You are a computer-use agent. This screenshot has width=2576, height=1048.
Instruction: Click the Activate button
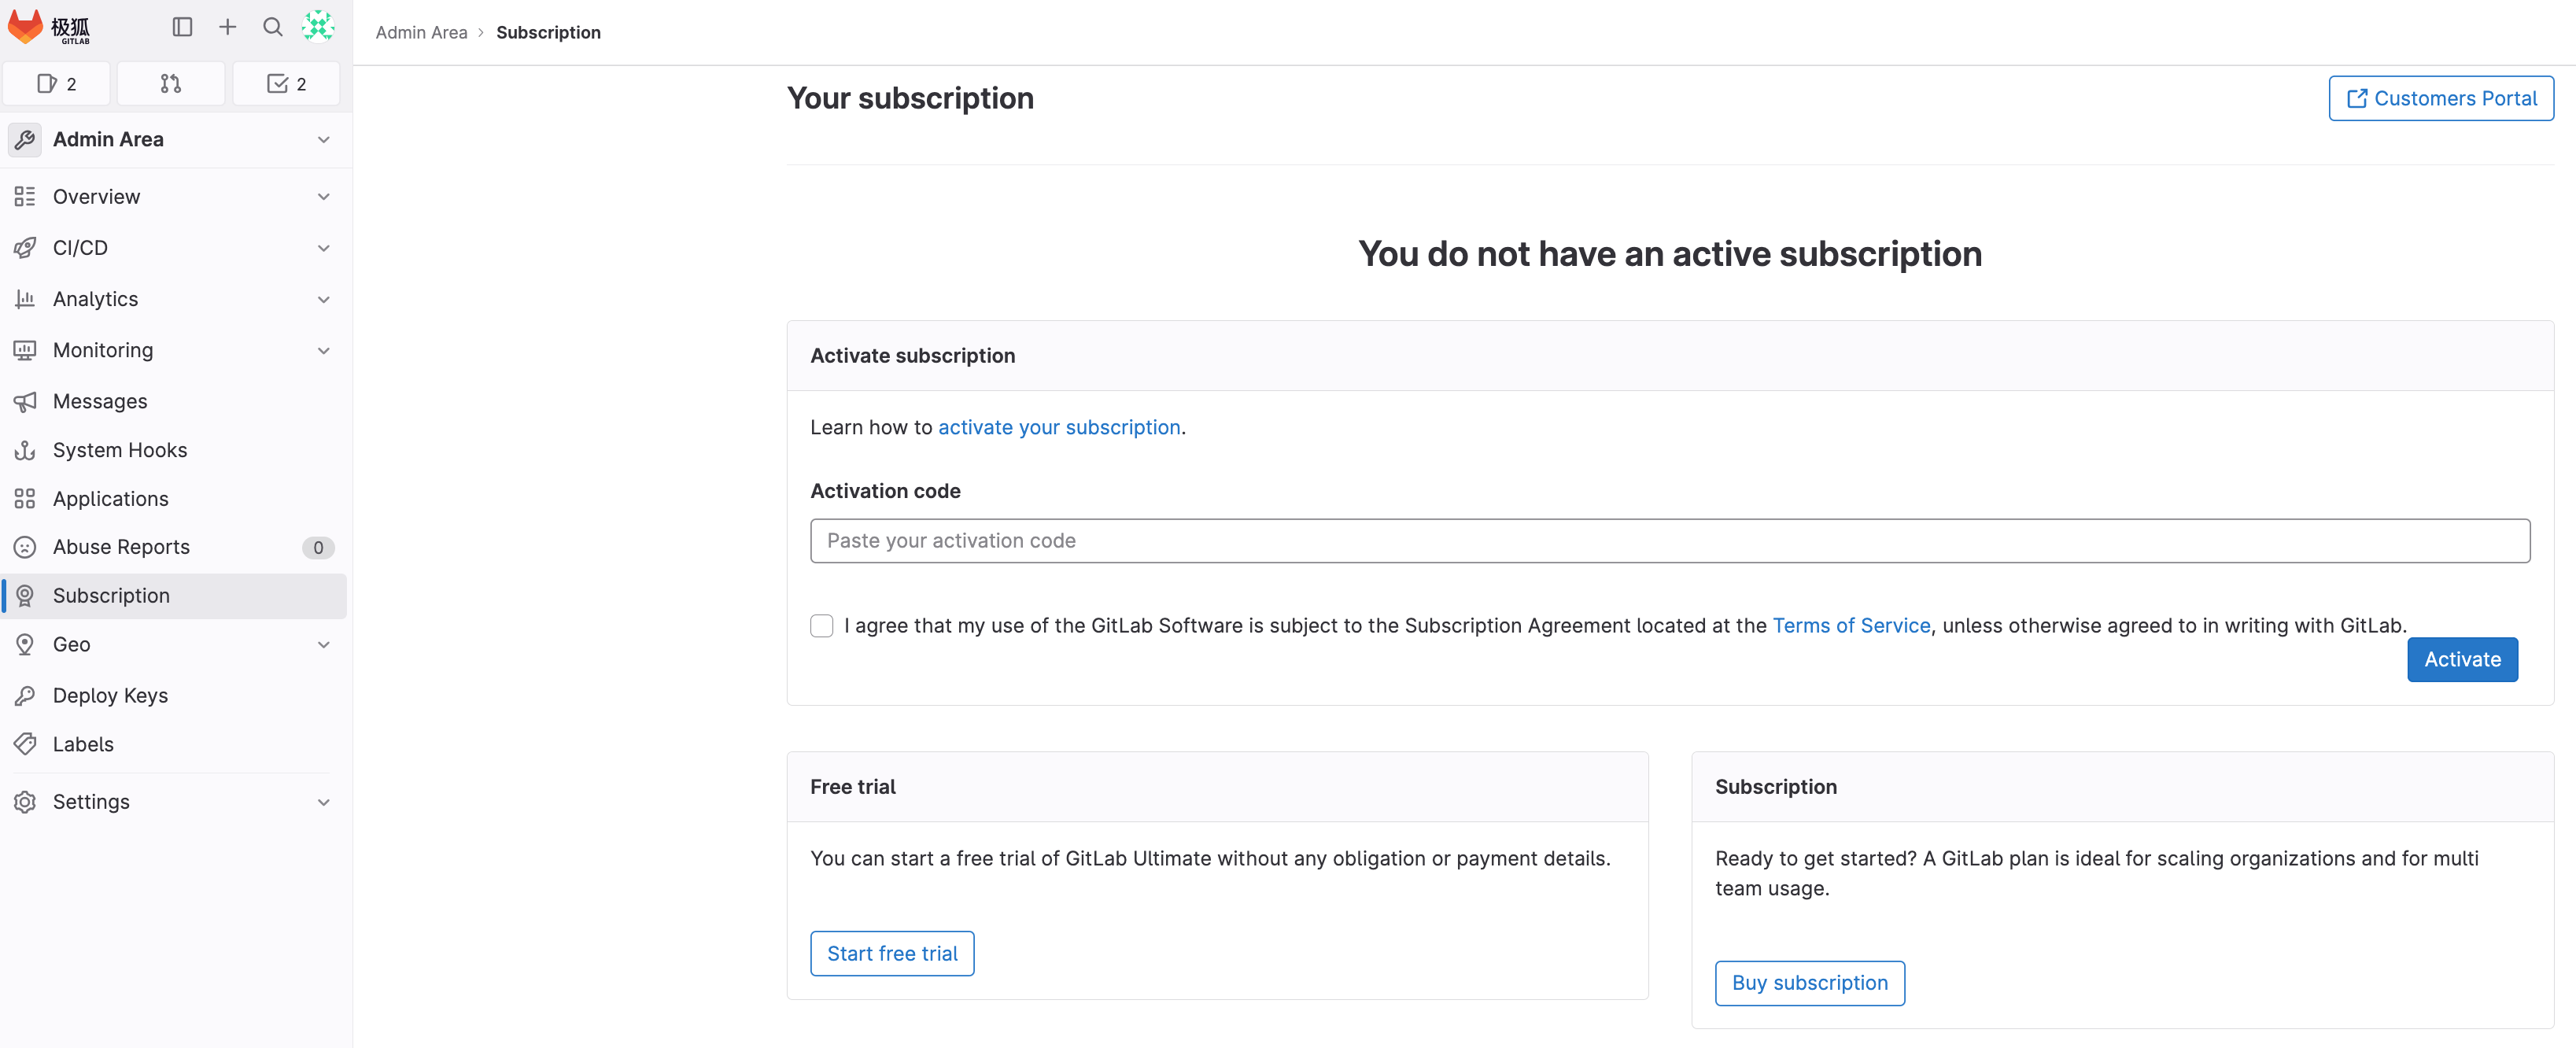2461,660
